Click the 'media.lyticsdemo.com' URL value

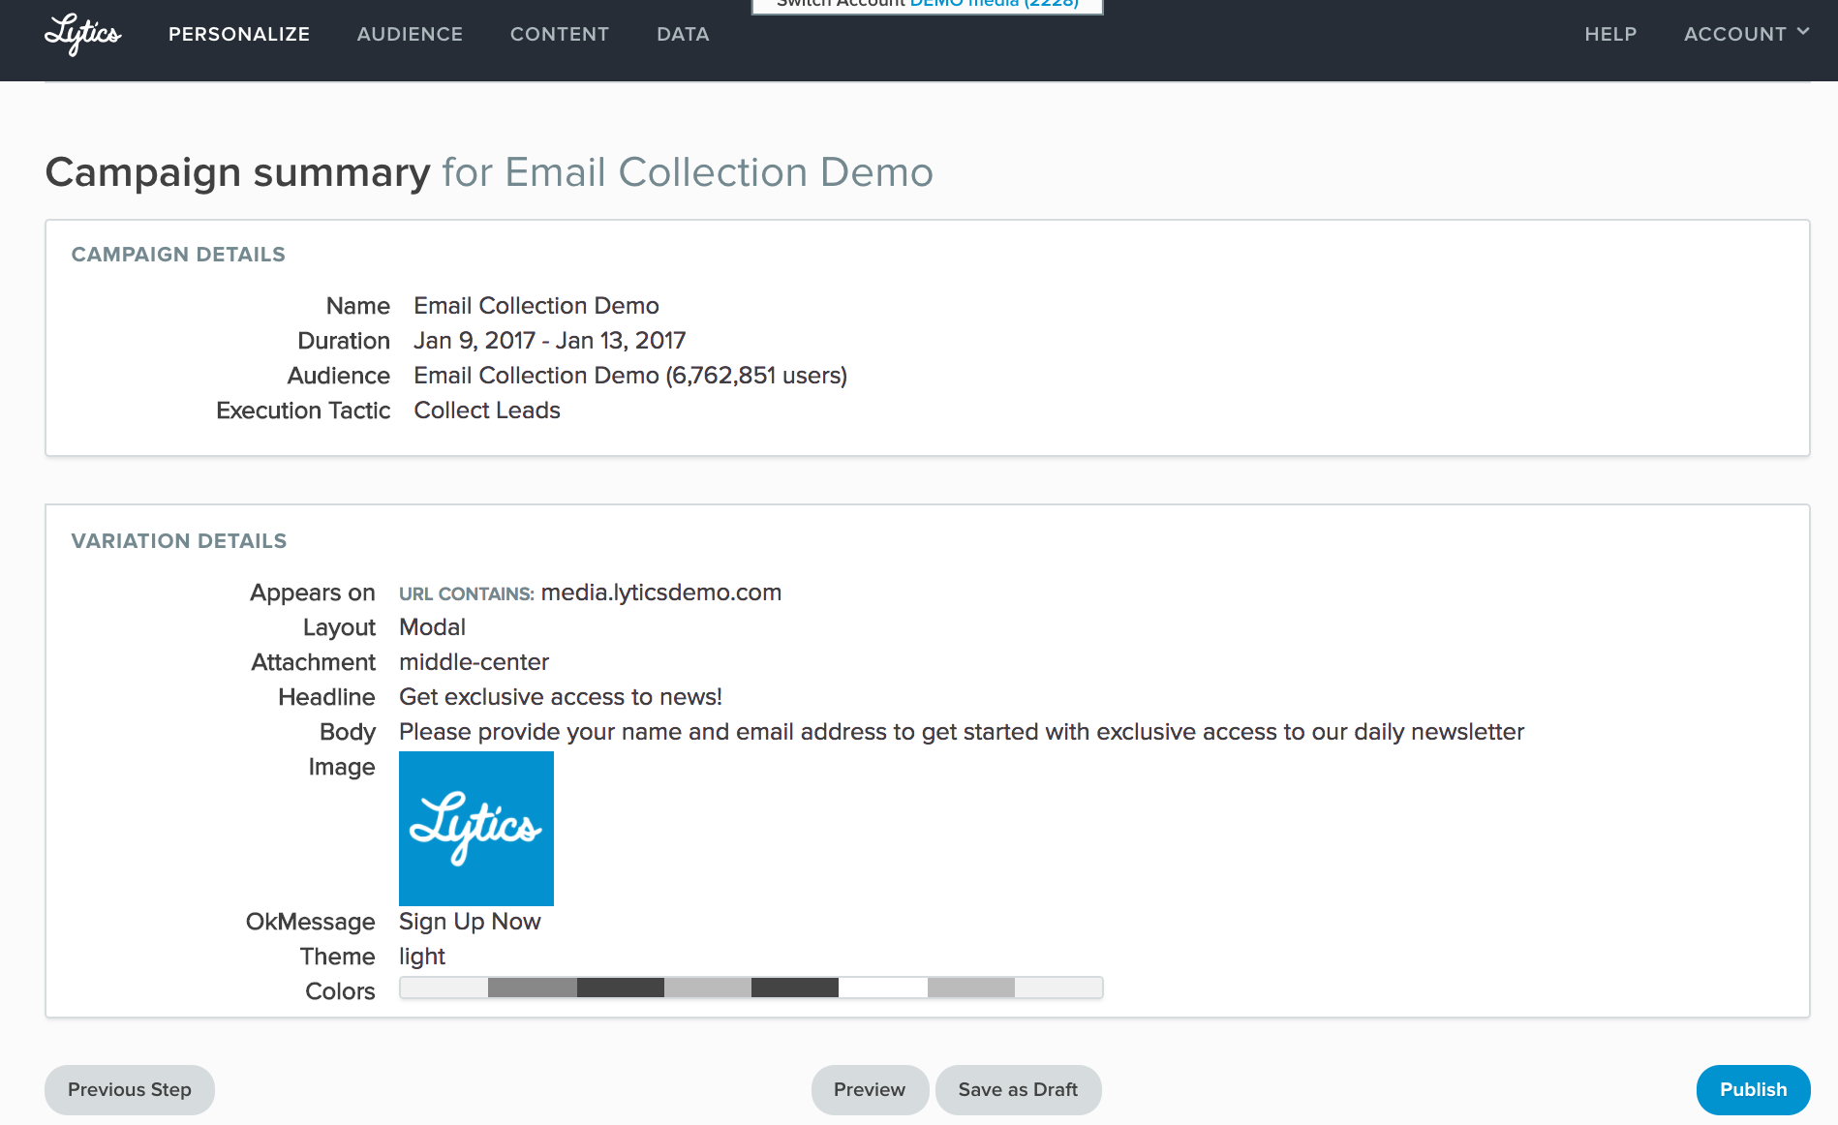(661, 593)
